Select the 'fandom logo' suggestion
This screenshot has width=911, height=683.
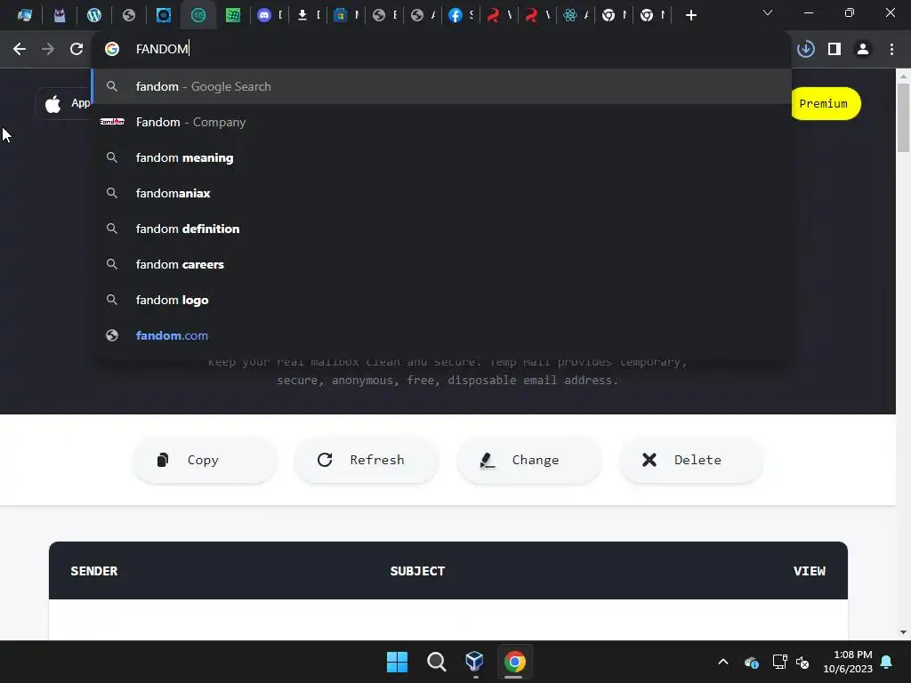click(x=441, y=300)
